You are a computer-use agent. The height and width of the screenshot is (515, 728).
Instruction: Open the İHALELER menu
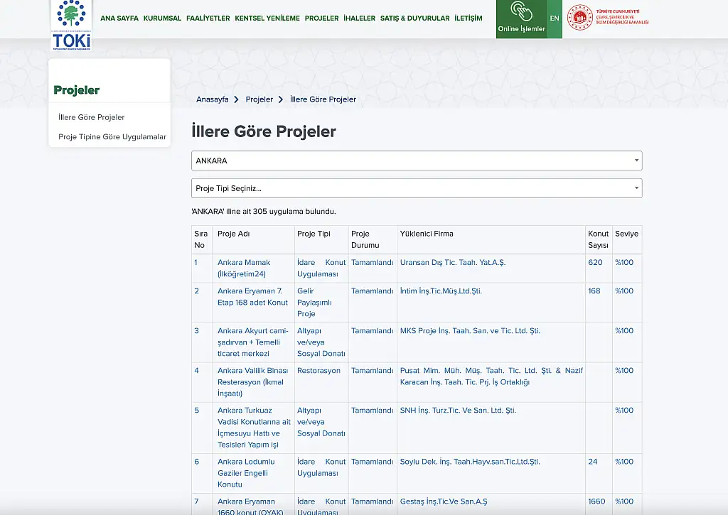359,18
